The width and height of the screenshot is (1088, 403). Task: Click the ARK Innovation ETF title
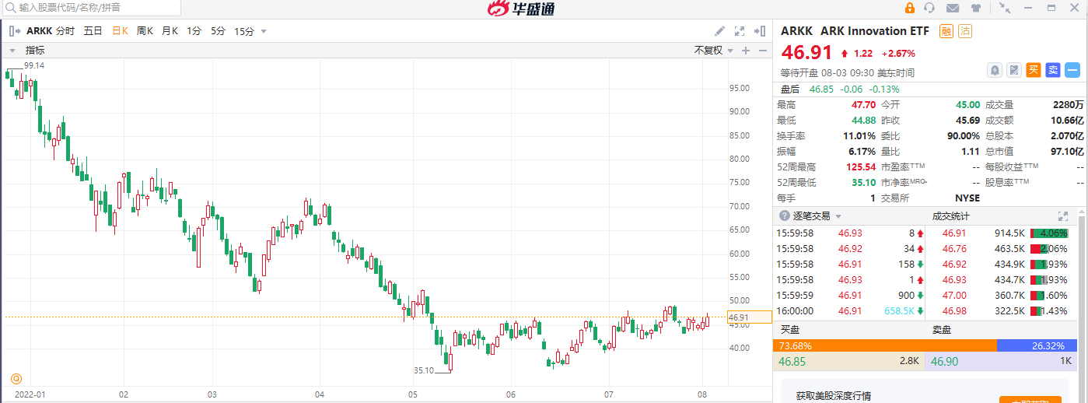point(875,31)
